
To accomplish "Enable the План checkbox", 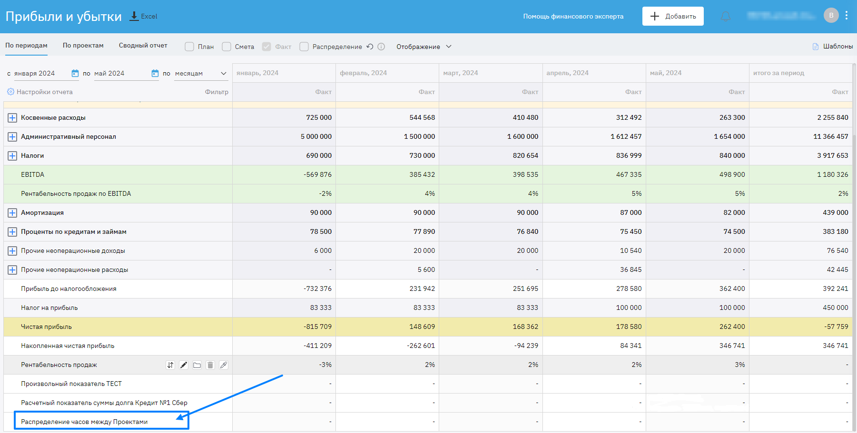I will [189, 47].
